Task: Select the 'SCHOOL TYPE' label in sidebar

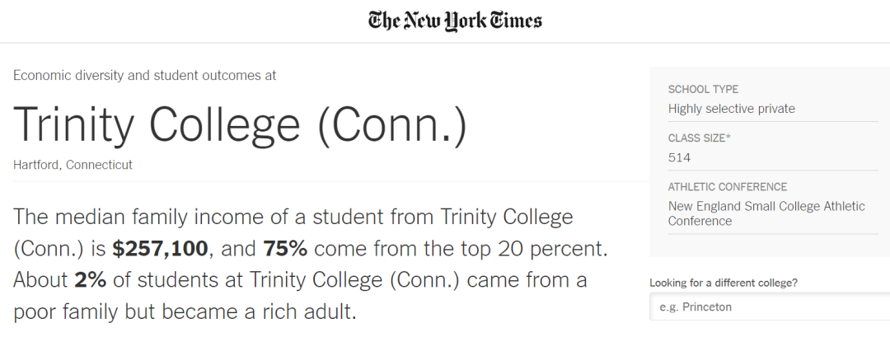Action: coord(703,89)
